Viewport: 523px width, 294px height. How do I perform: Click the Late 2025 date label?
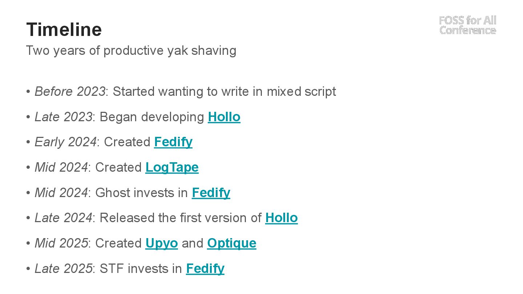coord(63,269)
